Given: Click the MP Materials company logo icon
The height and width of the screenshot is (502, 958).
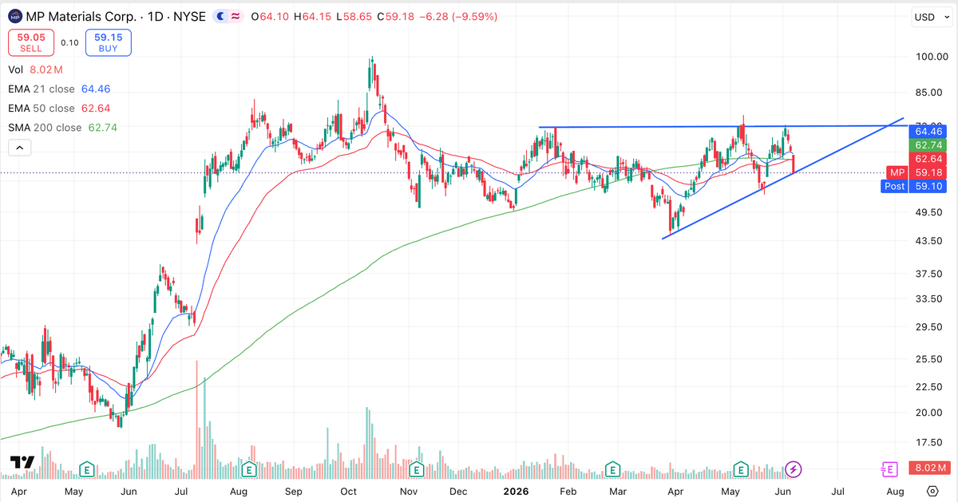Looking at the screenshot, I should click(x=15, y=17).
